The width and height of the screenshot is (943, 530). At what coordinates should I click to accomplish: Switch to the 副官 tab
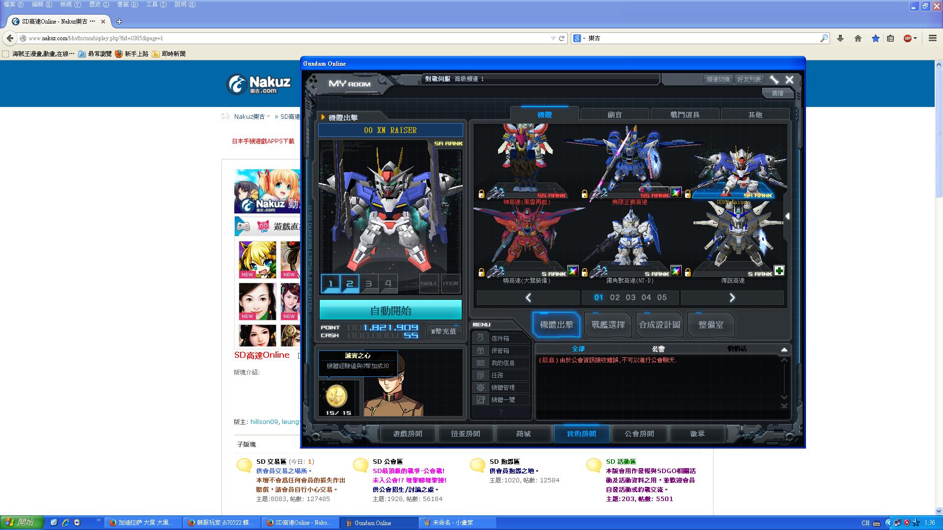pyautogui.click(x=614, y=114)
